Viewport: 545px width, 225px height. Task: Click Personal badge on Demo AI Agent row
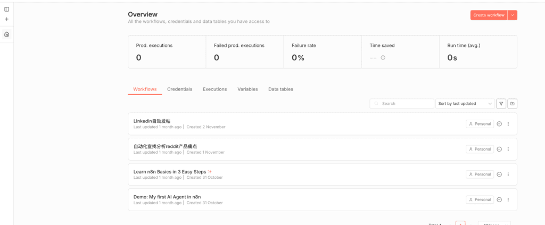coord(480,199)
